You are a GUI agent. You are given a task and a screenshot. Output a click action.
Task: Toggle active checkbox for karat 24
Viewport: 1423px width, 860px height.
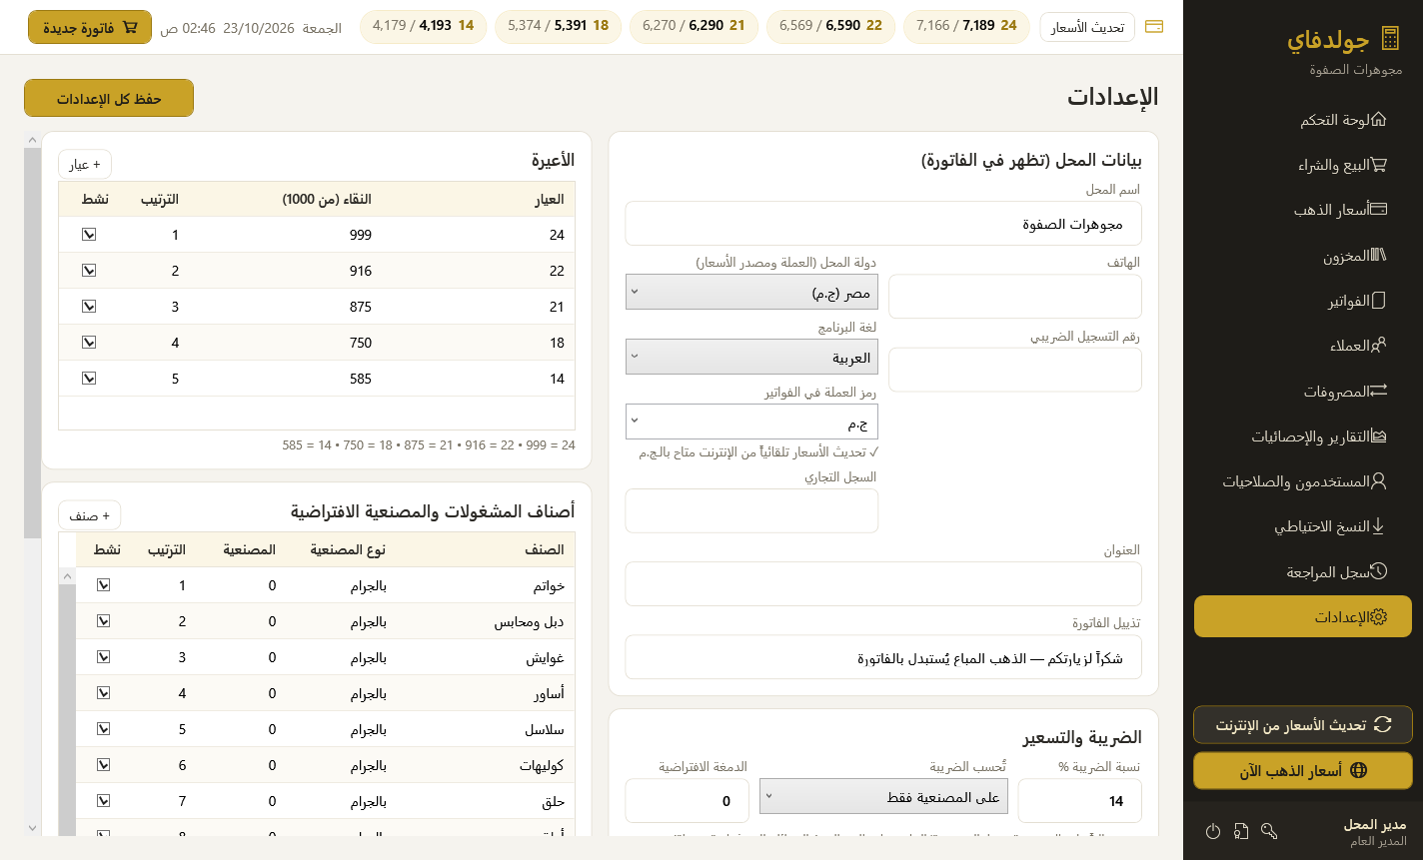(89, 235)
